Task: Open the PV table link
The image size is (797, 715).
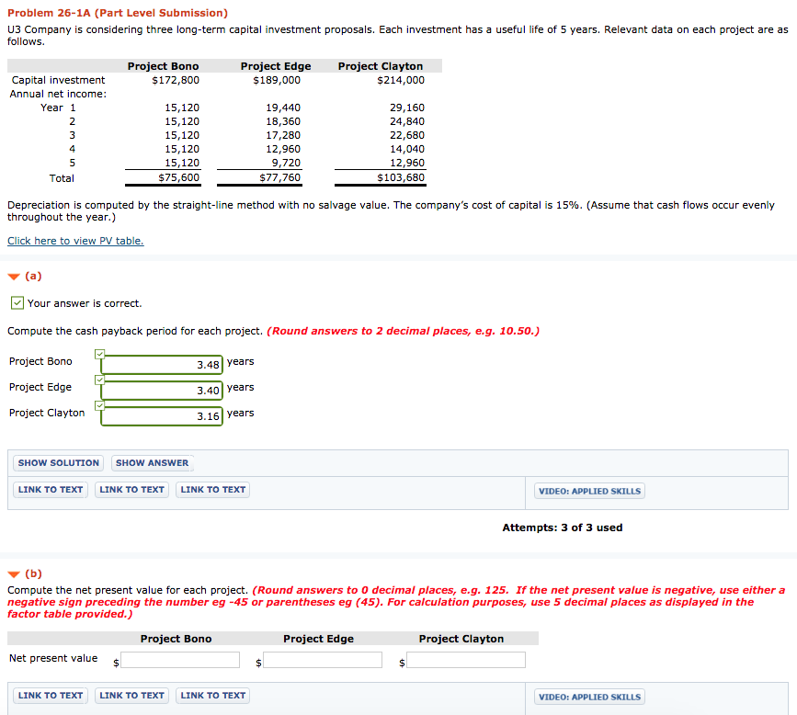Action: pyautogui.click(x=74, y=240)
